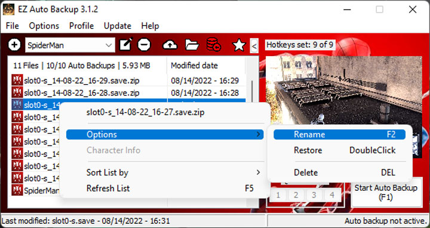Open the SpiderMan profile dropdown

[70, 45]
